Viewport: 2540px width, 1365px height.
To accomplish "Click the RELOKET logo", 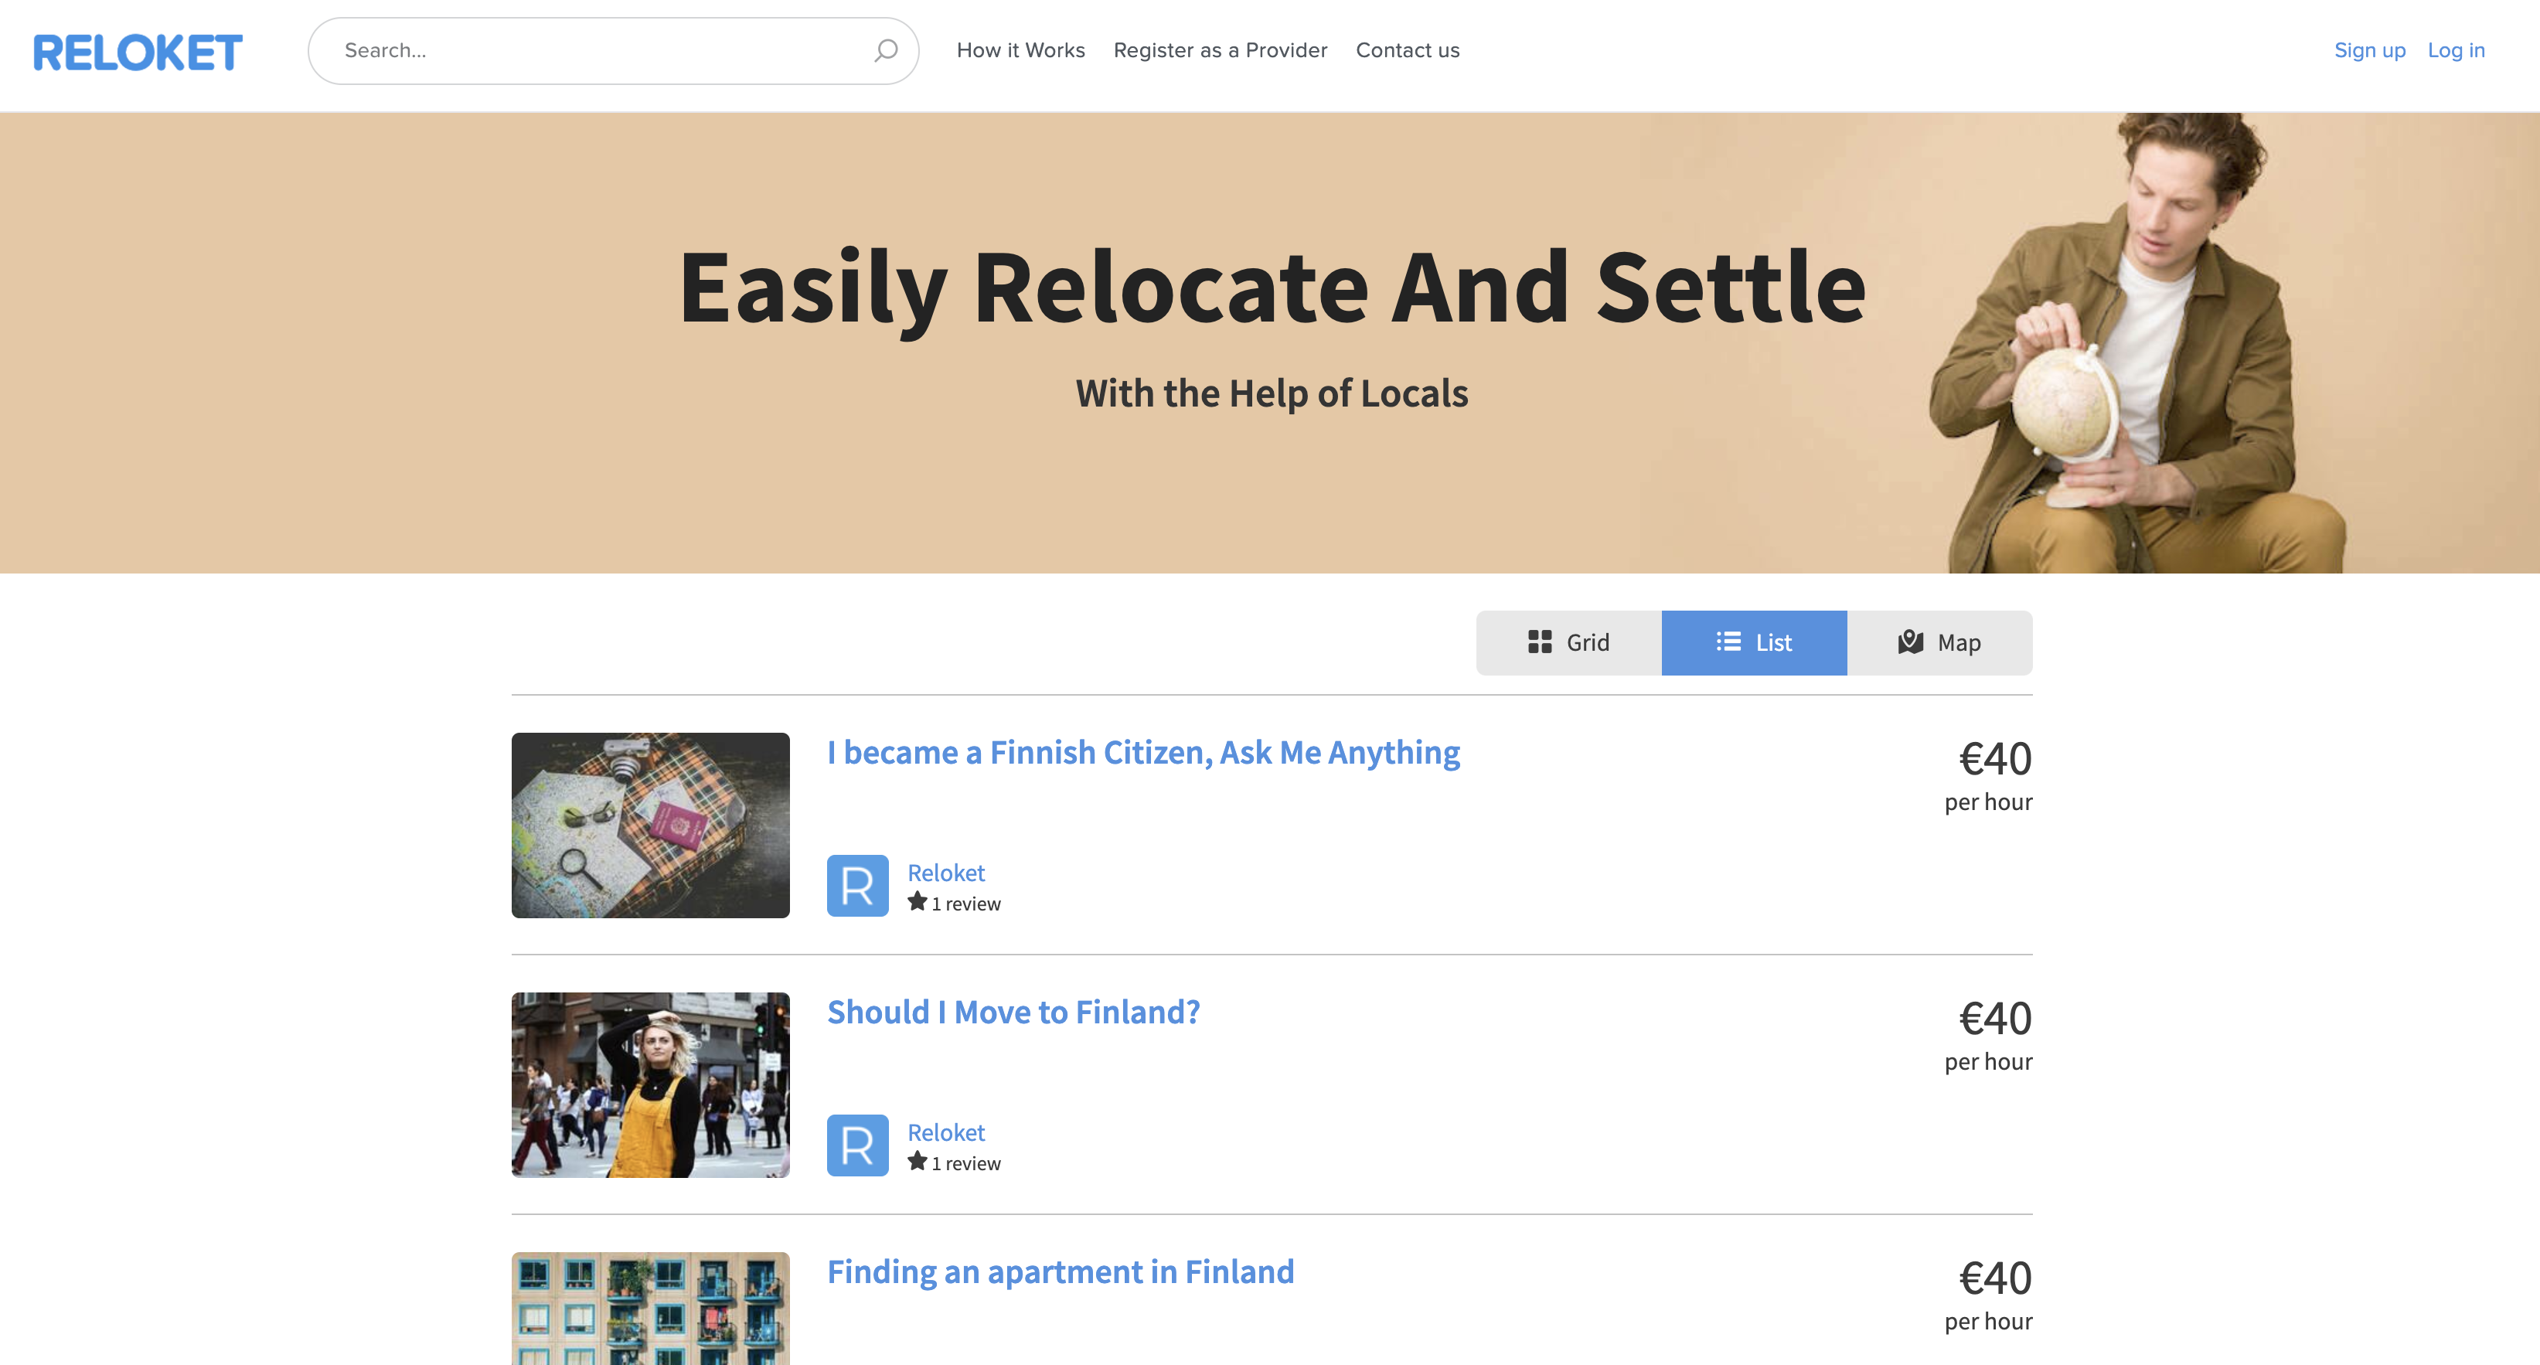I will point(136,50).
